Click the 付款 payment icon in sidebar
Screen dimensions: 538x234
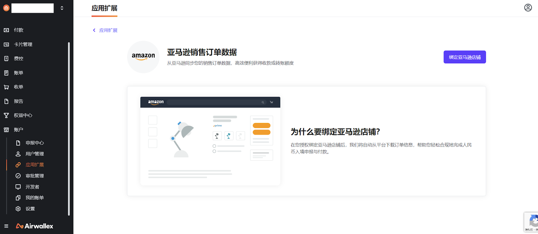[x=6, y=30]
